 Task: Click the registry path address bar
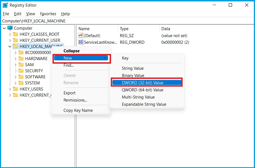[128, 21]
